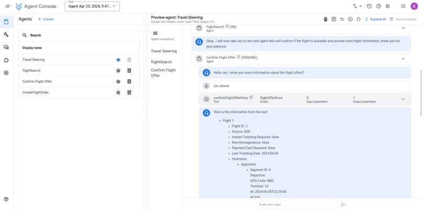Open the hamburger main menu
The height and width of the screenshot is (211, 422).
[8, 6]
